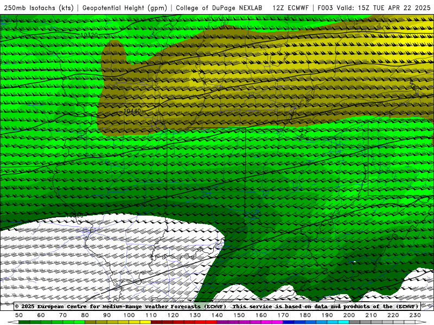This screenshot has height=325, width=434.
Task: Click the 220 knot scale label
Action: click(x=393, y=315)
